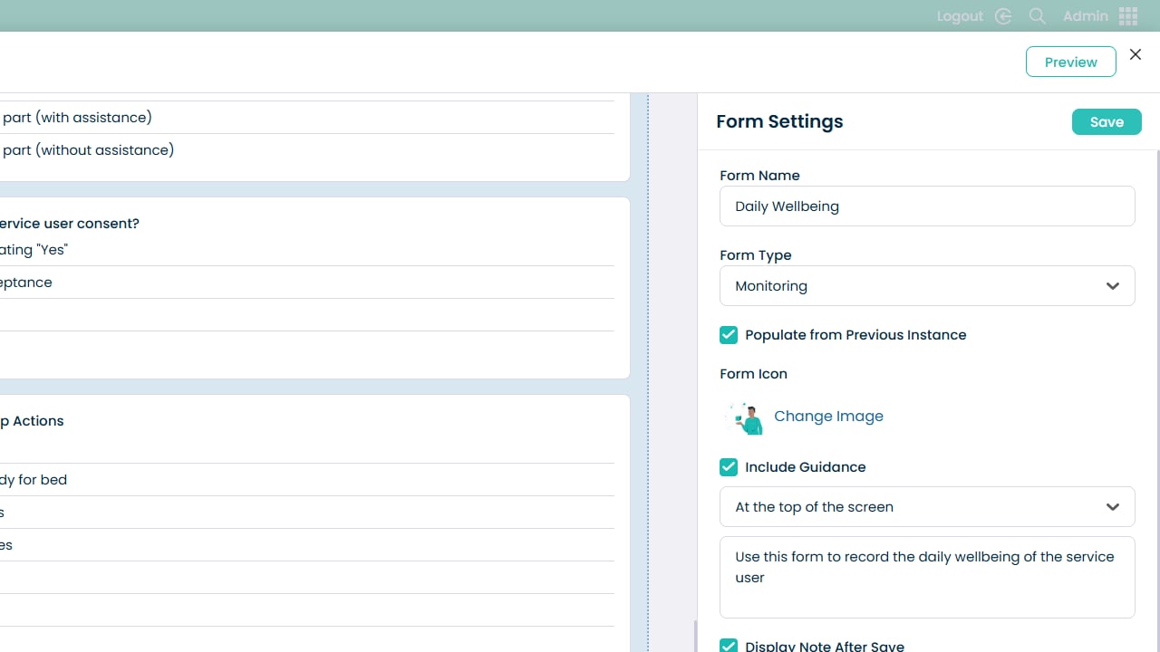This screenshot has width=1160, height=652.
Task: Open search via magnifier icon
Action: pyautogui.click(x=1038, y=16)
